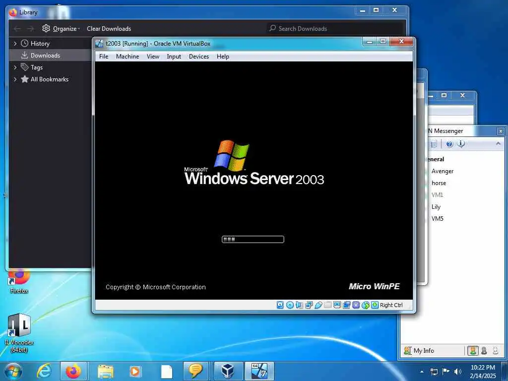Open Organize dropdown in Library window
The height and width of the screenshot is (381, 508).
(x=61, y=28)
